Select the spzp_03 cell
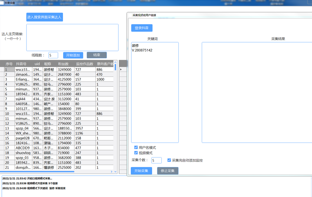 click(23, 158)
